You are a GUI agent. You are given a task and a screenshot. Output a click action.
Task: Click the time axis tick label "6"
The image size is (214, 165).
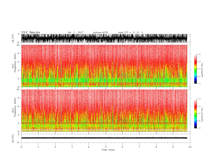pyautogui.click(x=122, y=147)
